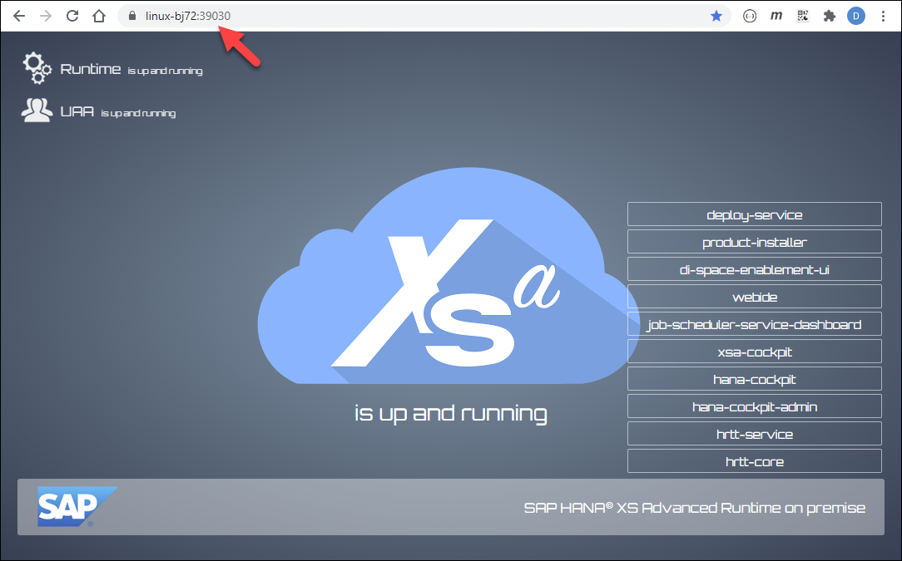Toggle the bookmark star icon

click(x=716, y=16)
